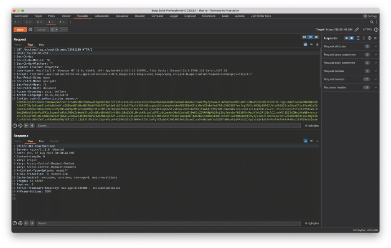Viewport: 391px width, 248px height.
Task: Close Repeater tab 2
Action: click(x=30, y=22)
